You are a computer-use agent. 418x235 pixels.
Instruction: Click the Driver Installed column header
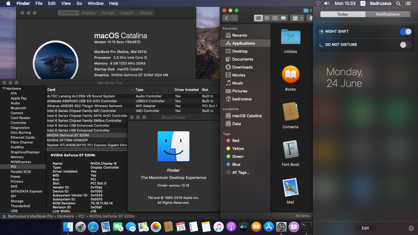click(x=187, y=90)
